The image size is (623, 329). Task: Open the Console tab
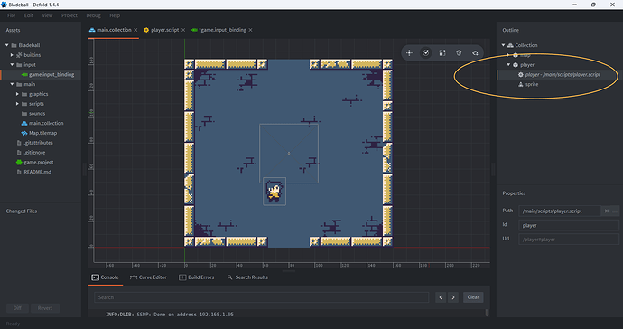(106, 277)
